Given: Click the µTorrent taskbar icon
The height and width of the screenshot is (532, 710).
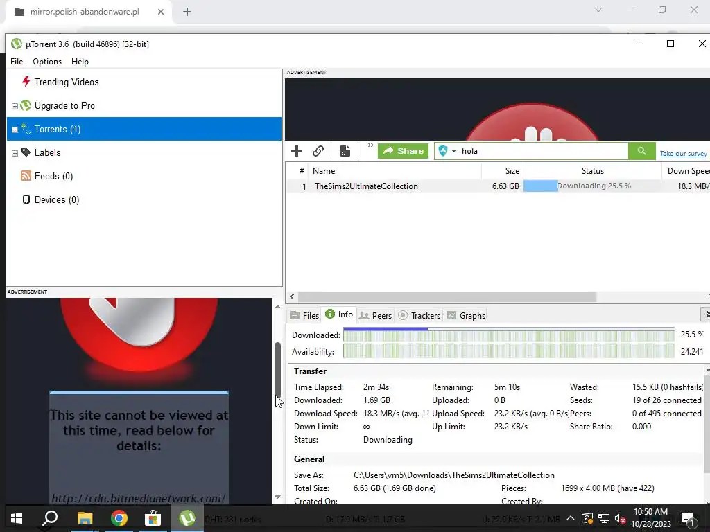Looking at the screenshot, I should tap(187, 518).
